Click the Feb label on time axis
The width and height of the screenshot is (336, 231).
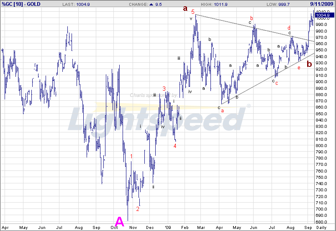tap(185, 228)
